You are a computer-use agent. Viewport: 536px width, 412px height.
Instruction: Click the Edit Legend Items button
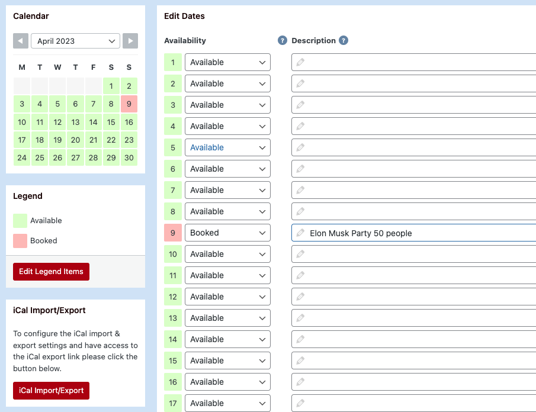coord(52,272)
